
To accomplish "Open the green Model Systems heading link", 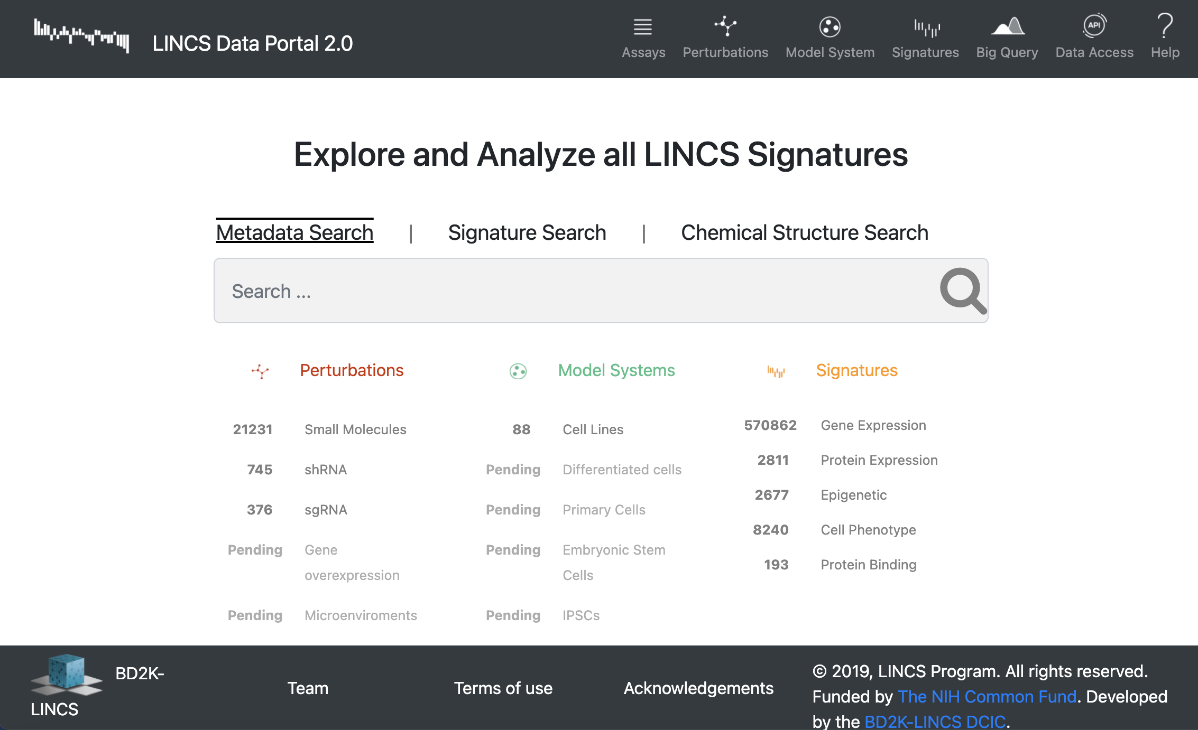I will coord(616,370).
